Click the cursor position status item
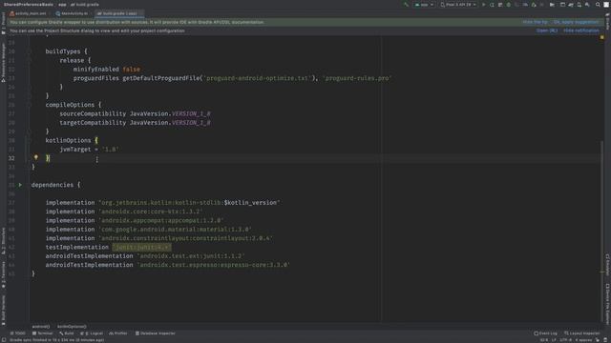This screenshot has height=343, width=611. click(x=543, y=340)
